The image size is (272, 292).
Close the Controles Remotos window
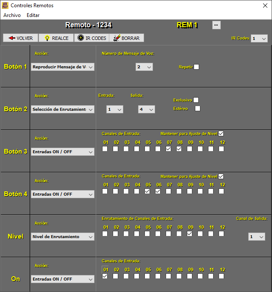click(262, 6)
